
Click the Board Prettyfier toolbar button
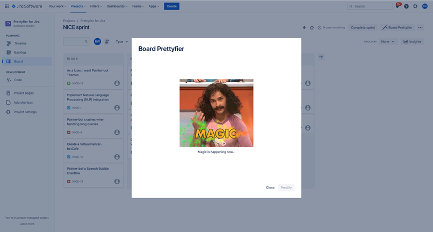(397, 27)
